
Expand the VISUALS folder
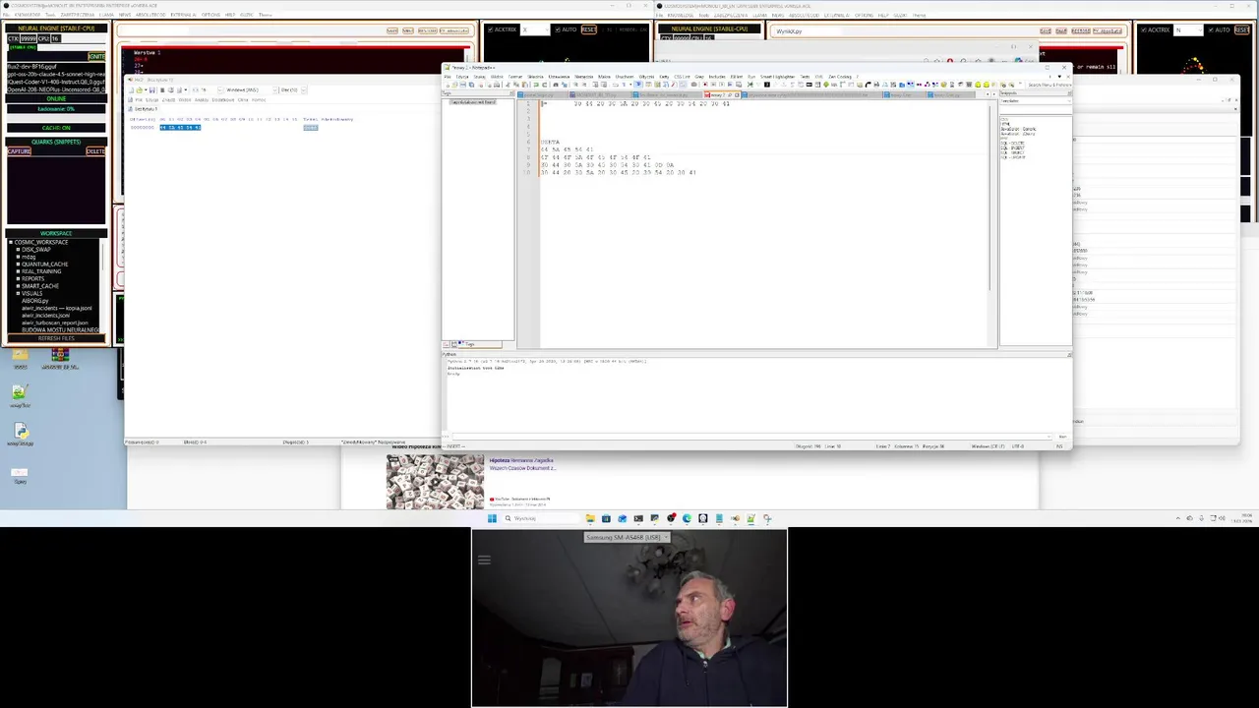tap(18, 293)
